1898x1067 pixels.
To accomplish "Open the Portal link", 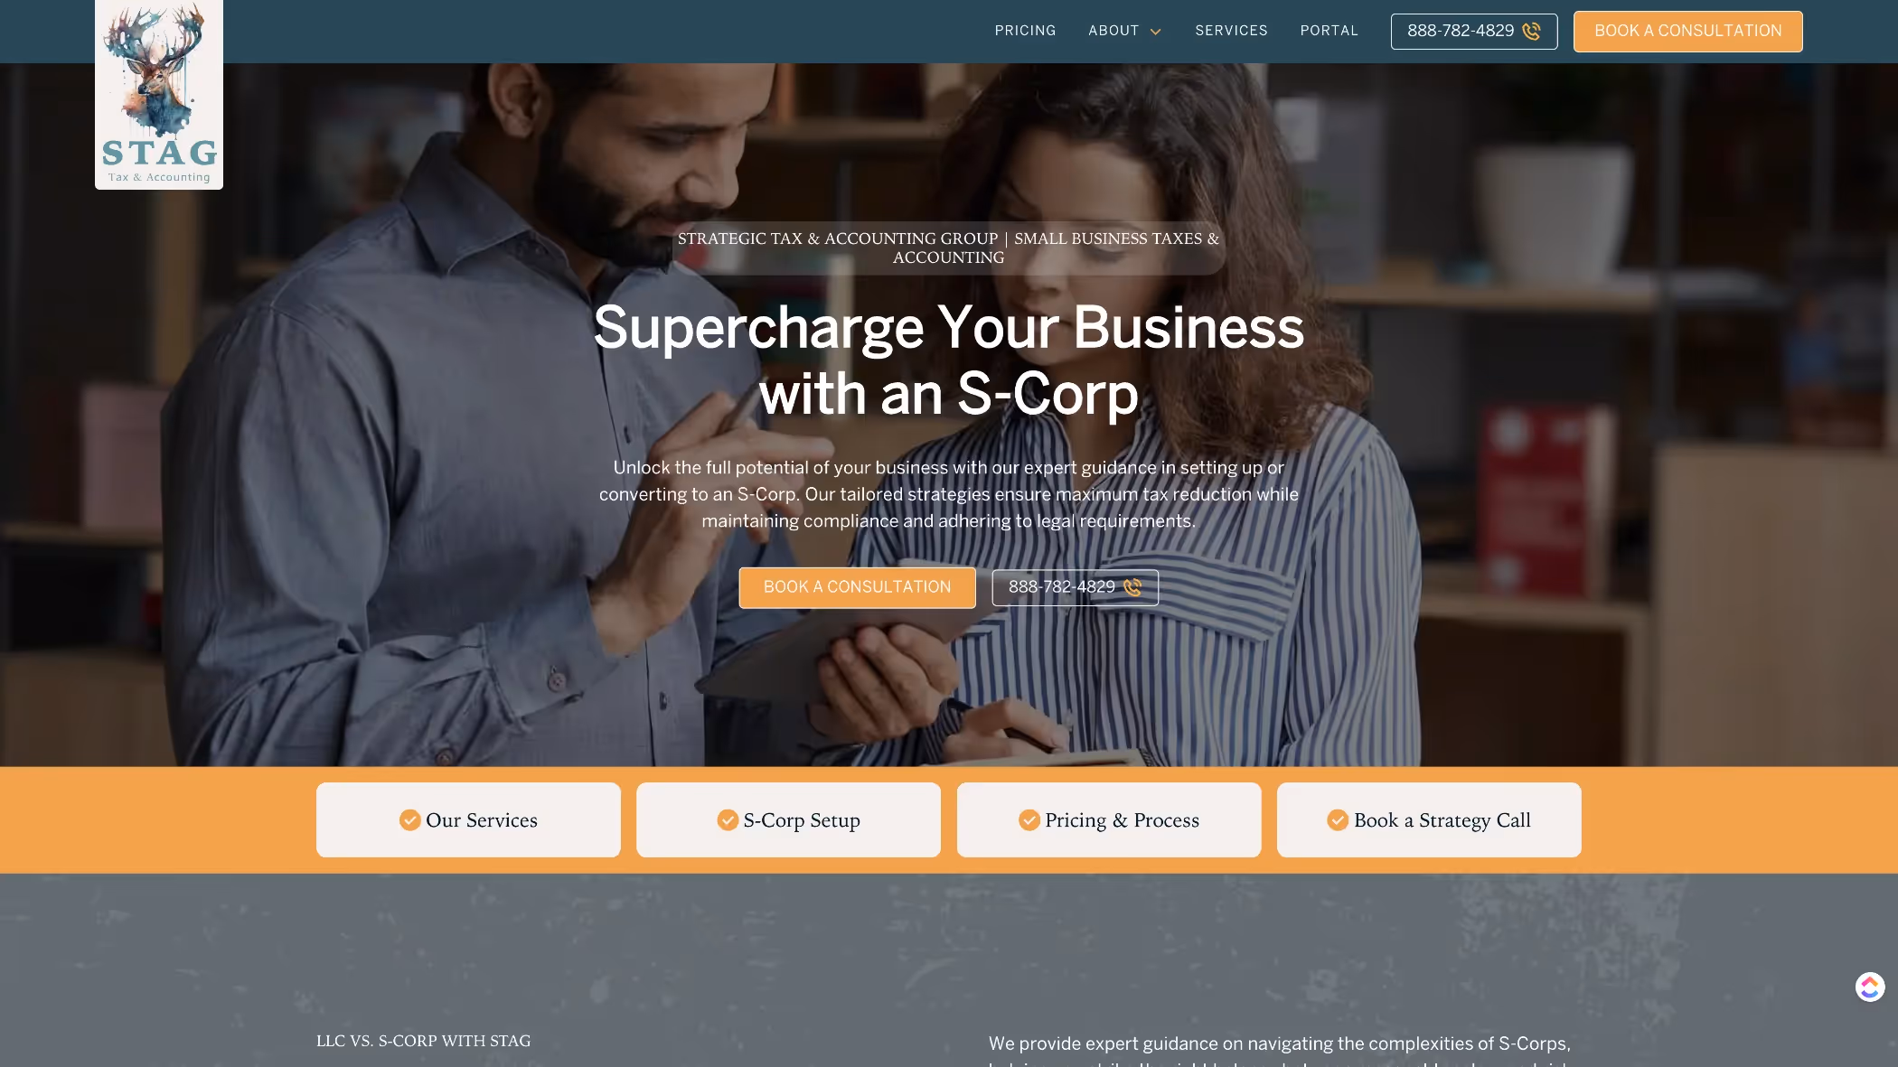I will point(1329,31).
